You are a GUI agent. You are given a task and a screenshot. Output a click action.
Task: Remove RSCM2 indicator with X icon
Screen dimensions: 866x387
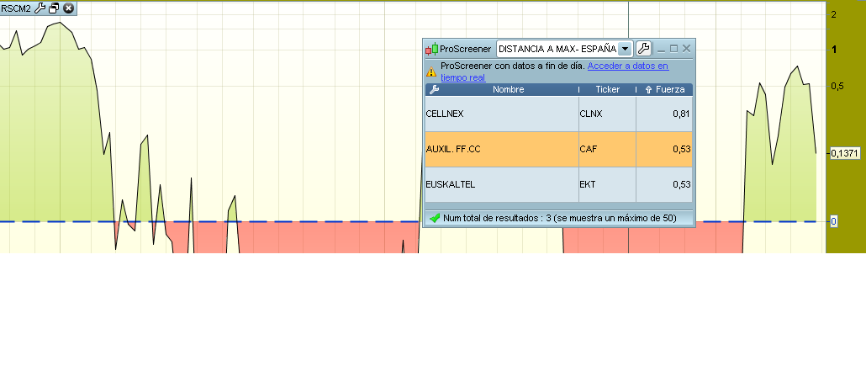click(x=68, y=8)
